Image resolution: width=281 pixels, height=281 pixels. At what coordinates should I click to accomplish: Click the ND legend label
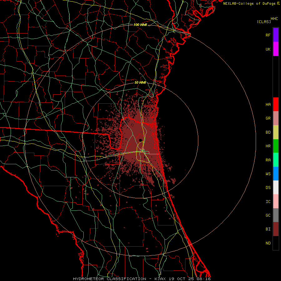[268, 243]
